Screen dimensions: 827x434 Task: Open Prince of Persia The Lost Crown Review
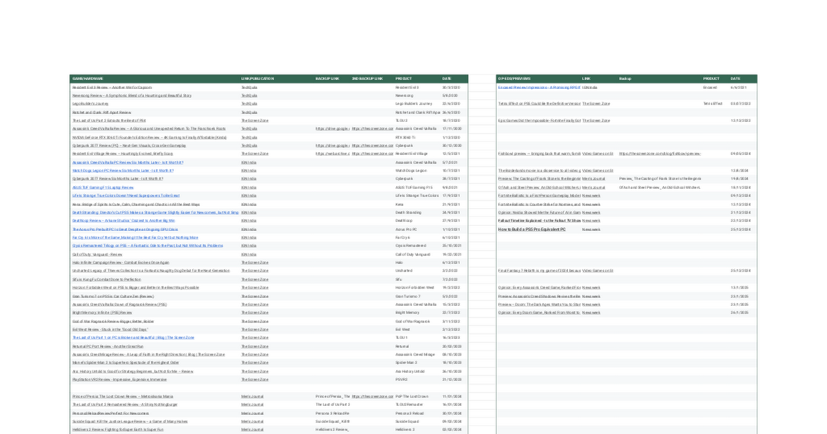123,397
